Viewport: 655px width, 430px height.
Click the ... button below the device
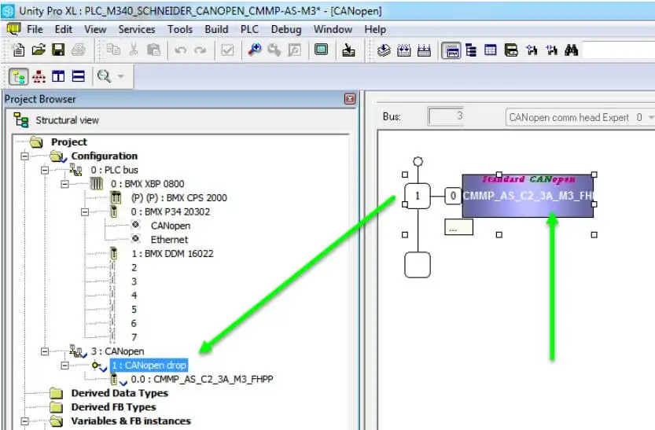tap(458, 227)
